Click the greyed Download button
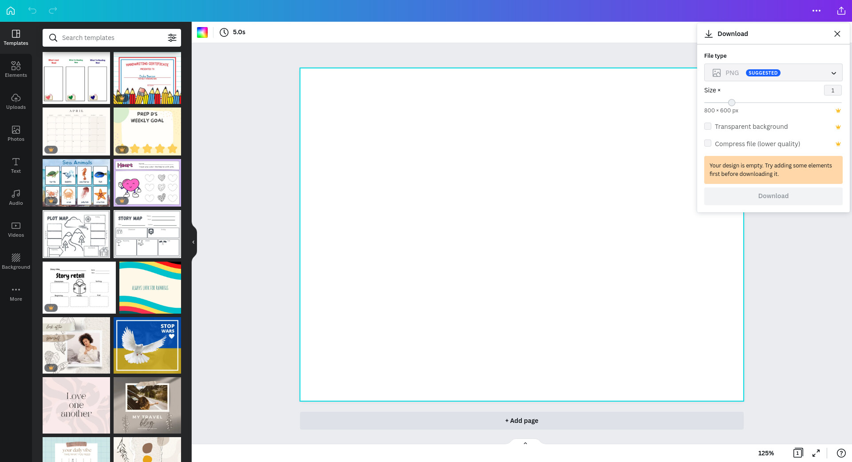The height and width of the screenshot is (462, 852). (x=773, y=196)
